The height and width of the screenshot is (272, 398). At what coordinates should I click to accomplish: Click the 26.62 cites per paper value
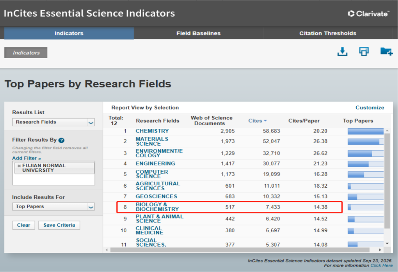point(320,153)
